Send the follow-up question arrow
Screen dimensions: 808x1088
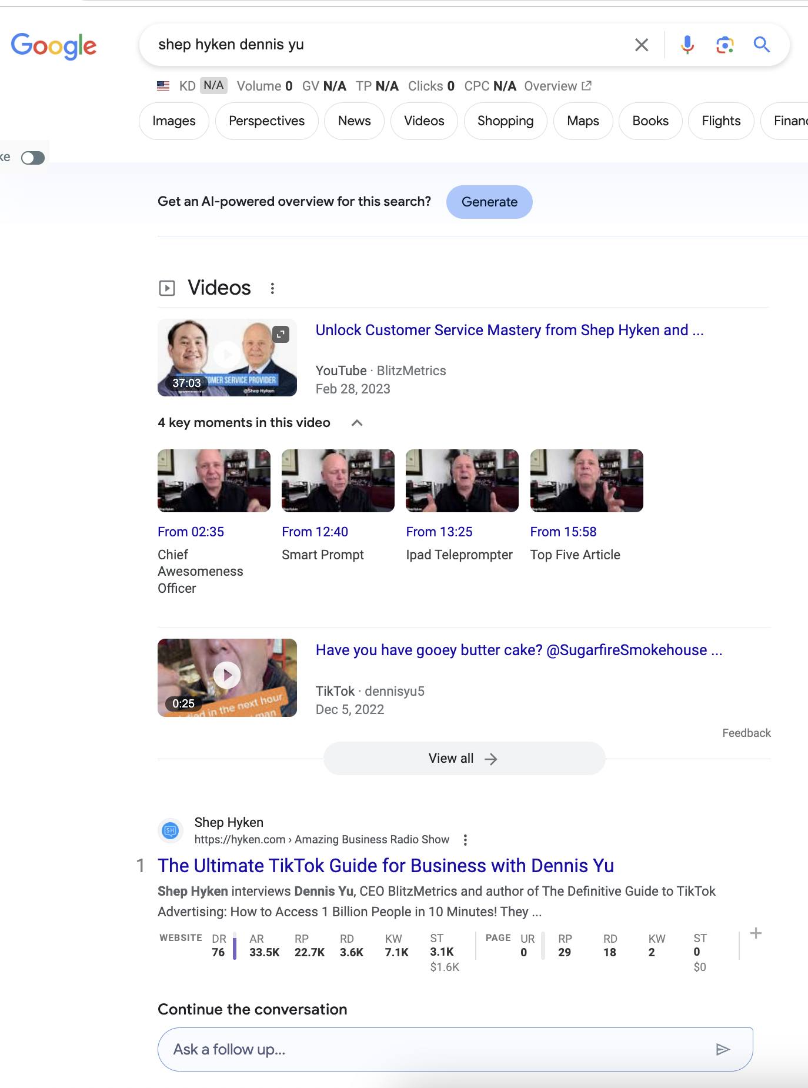[723, 1049]
